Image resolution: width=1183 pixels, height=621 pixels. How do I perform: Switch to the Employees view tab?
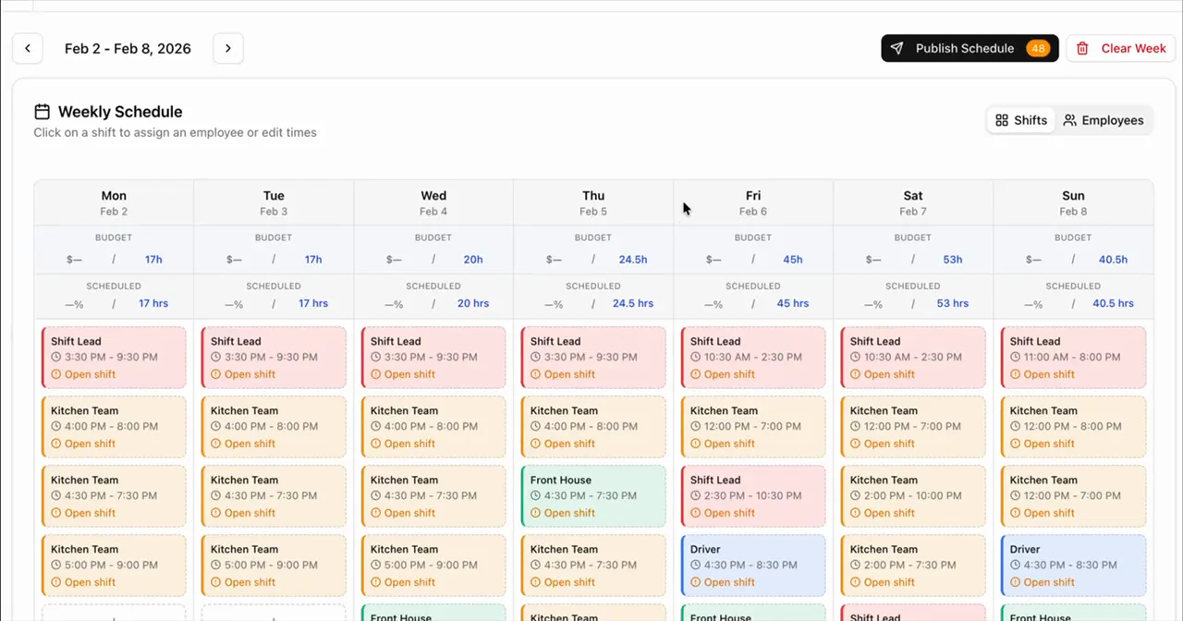coord(1104,120)
